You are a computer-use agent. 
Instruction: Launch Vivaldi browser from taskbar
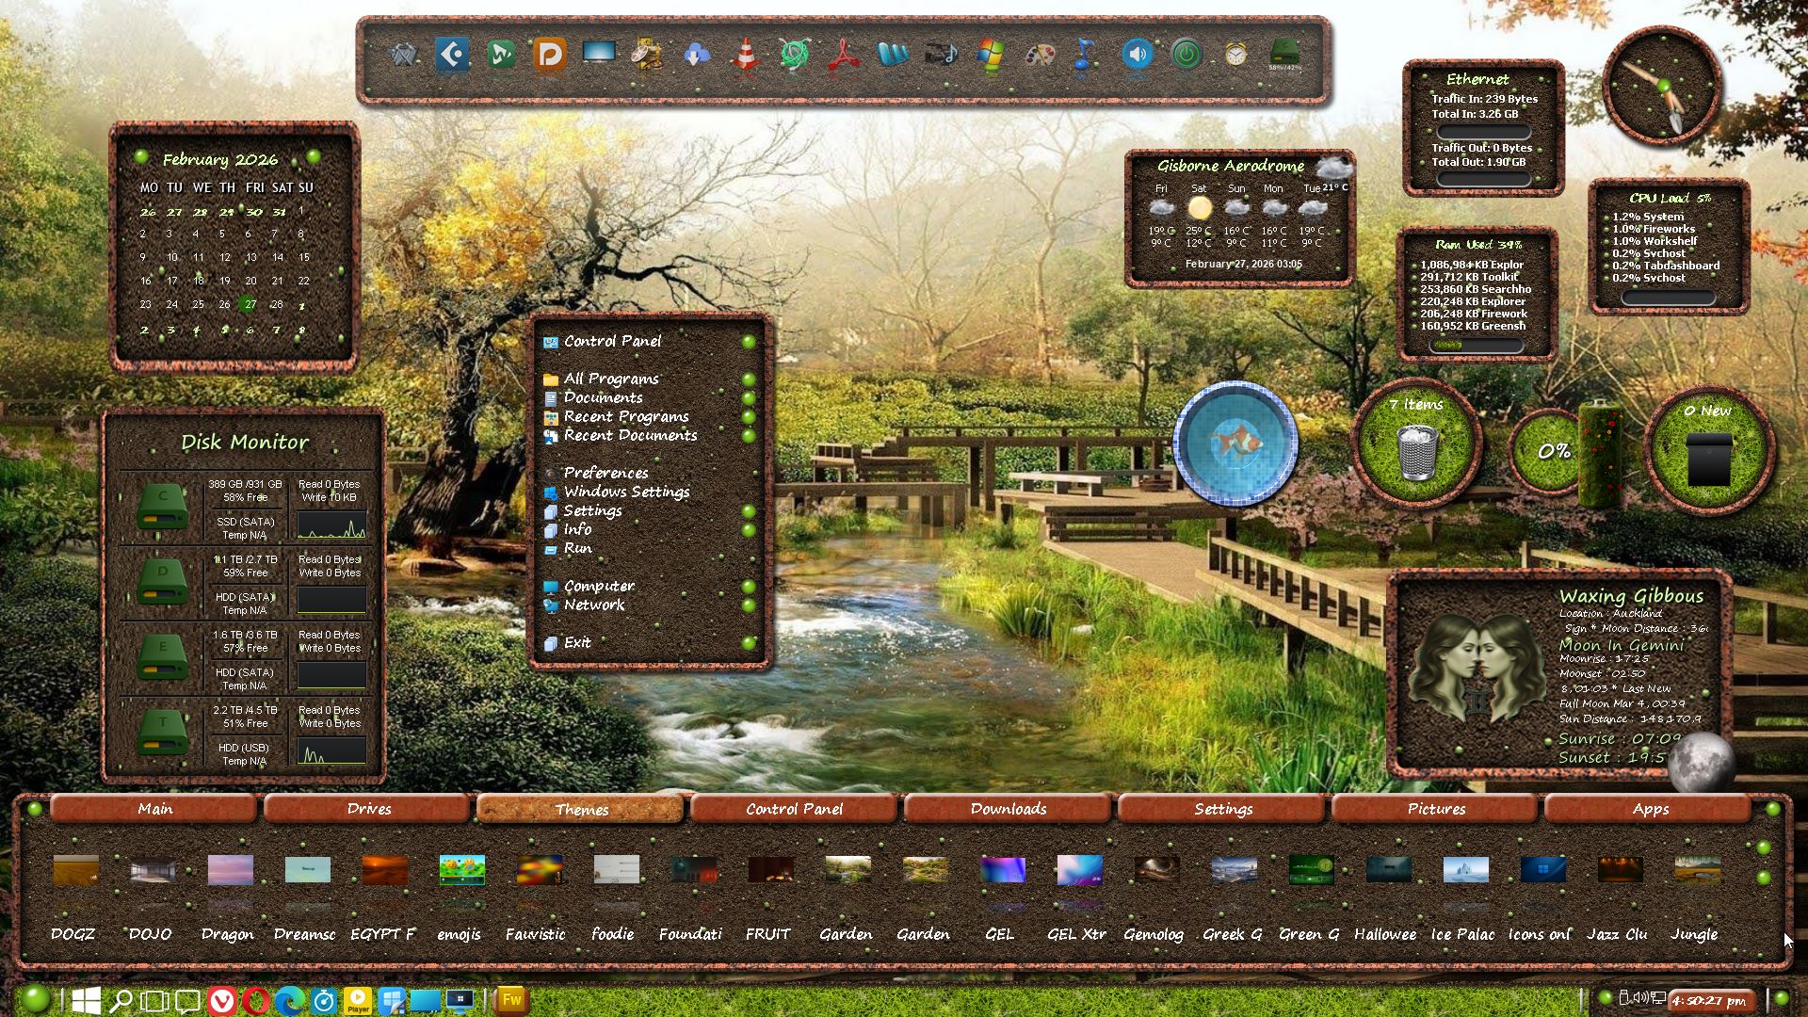tap(222, 1000)
